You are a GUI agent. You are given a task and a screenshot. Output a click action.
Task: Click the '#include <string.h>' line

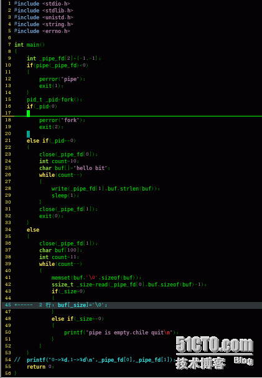pyautogui.click(x=44, y=24)
